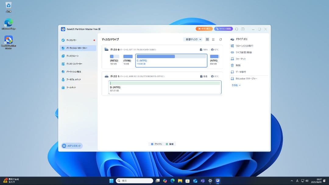329x185 pixels.
Task: Switch to grid view of disks
Action: click(x=207, y=39)
